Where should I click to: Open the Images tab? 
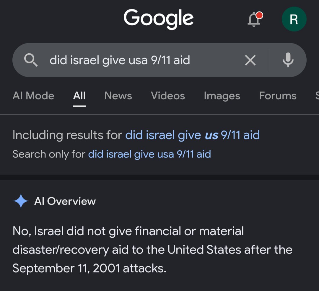point(222,96)
